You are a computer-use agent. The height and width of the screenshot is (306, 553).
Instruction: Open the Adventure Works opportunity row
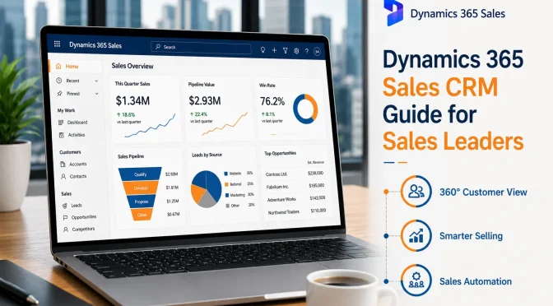point(296,199)
